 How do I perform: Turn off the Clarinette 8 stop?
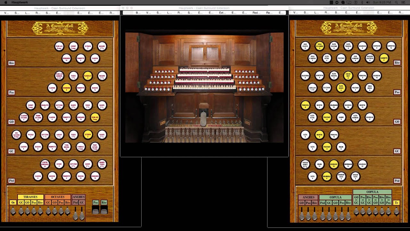click(384, 58)
